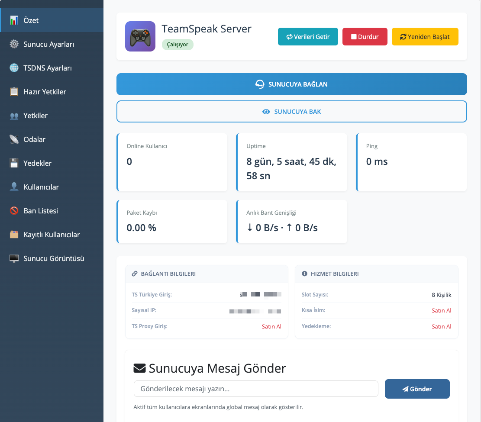Click SUNUCUYA BAK button
Screen dimensions: 481x422
tap(291, 111)
